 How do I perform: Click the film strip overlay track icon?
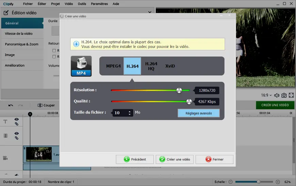click(5, 136)
